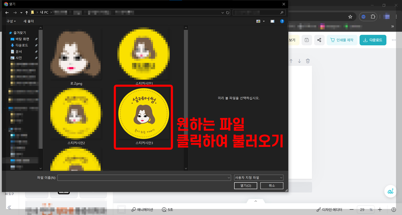Click the 파일 이름 input field
The width and height of the screenshot is (402, 215).
click(144, 178)
